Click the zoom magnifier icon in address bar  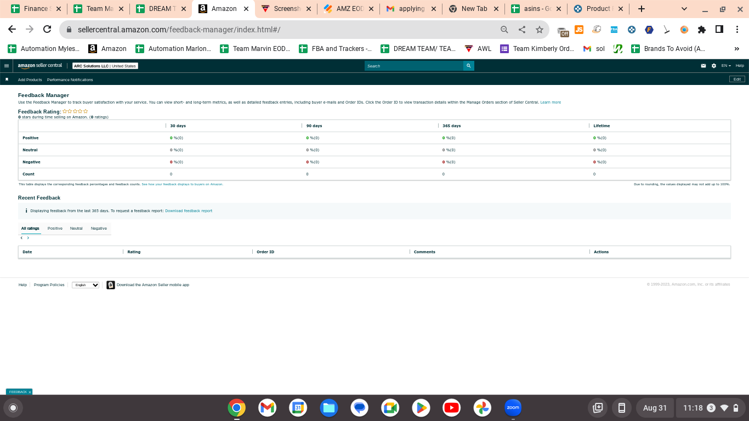click(504, 30)
